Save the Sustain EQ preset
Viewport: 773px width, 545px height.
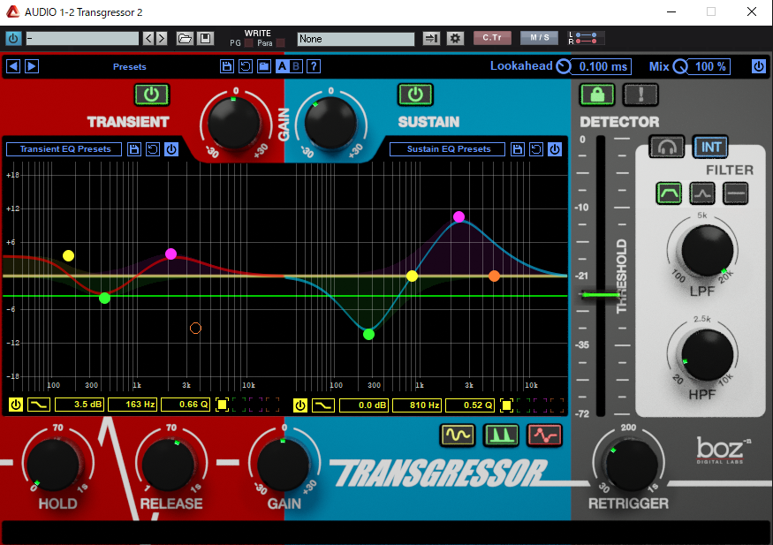click(x=517, y=149)
